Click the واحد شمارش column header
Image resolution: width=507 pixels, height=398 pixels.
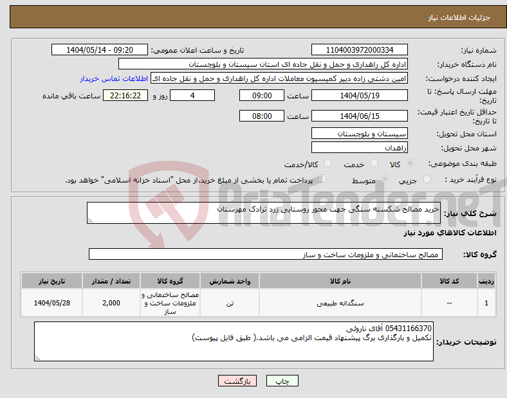230,281
